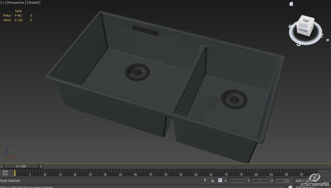331x188 pixels.
Task: Click the E compass letter on ViewCube ring
Action: coord(322,36)
